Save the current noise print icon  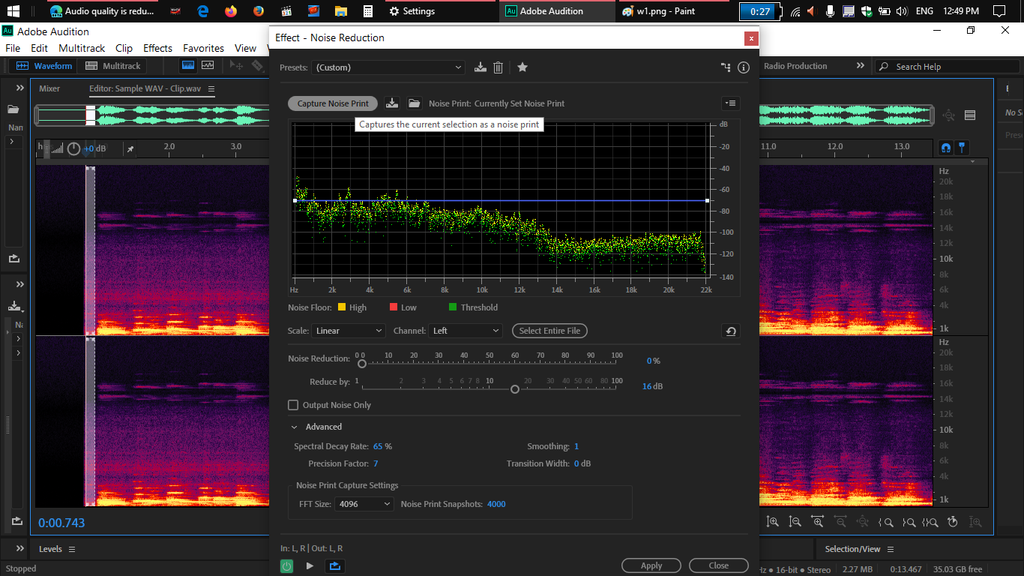392,103
